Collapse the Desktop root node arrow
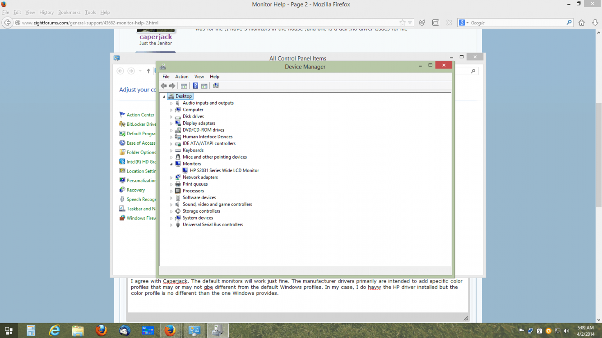 click(x=164, y=96)
